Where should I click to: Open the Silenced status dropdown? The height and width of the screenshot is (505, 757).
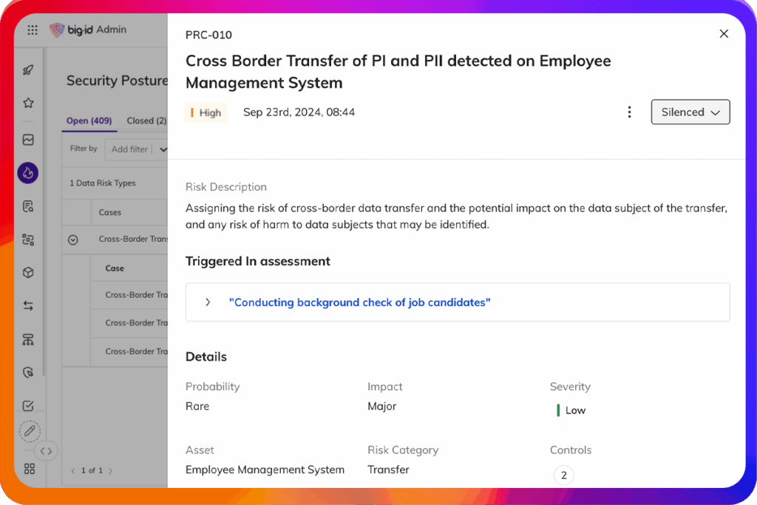click(690, 112)
